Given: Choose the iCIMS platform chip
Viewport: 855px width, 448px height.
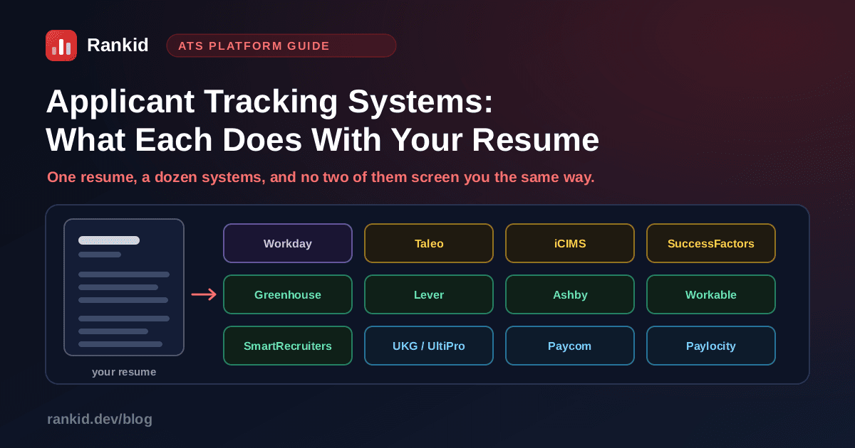Looking at the screenshot, I should (570, 243).
